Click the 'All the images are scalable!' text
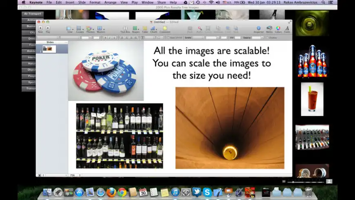Image resolution: width=355 pixels, height=200 pixels. point(211,51)
